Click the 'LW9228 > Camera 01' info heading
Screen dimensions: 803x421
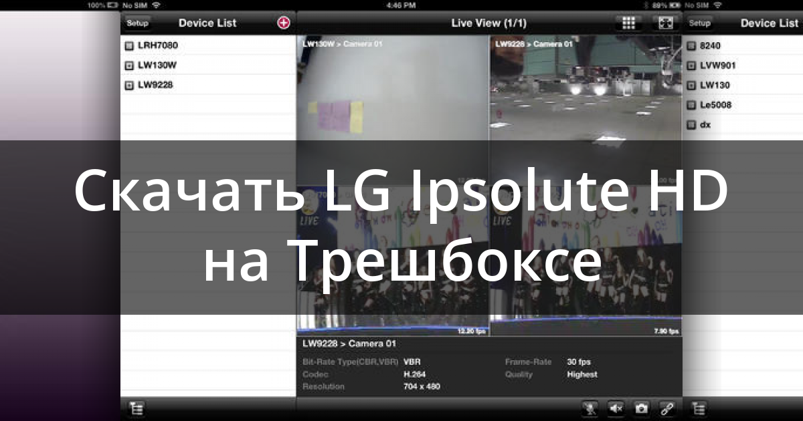click(x=349, y=343)
